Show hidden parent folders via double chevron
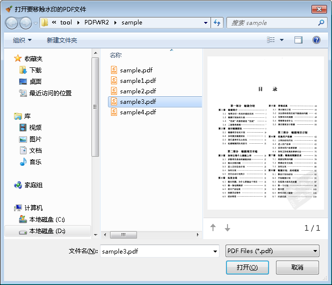Screen dimensions: 332x285 click(x=54, y=22)
